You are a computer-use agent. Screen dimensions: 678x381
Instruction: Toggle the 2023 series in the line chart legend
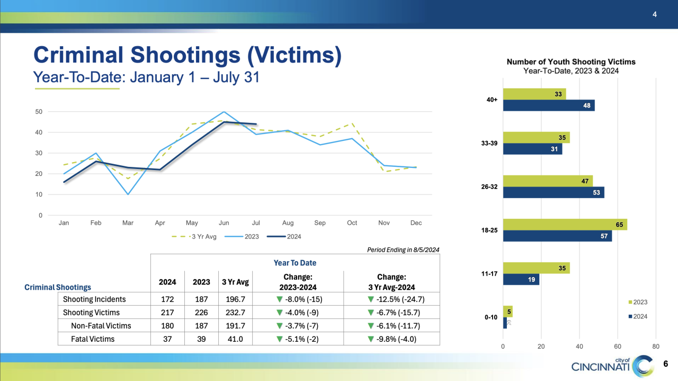click(252, 236)
